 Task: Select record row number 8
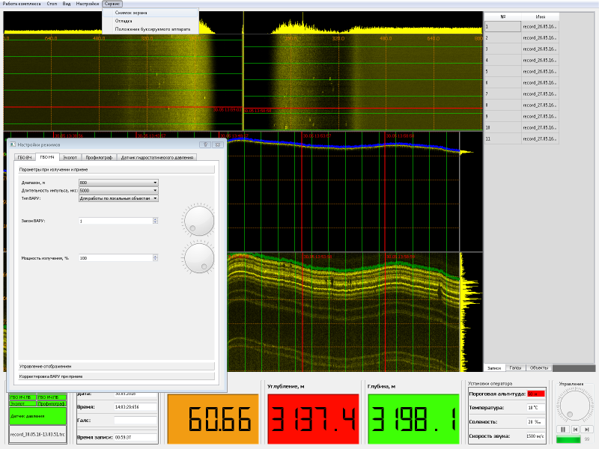(522, 105)
